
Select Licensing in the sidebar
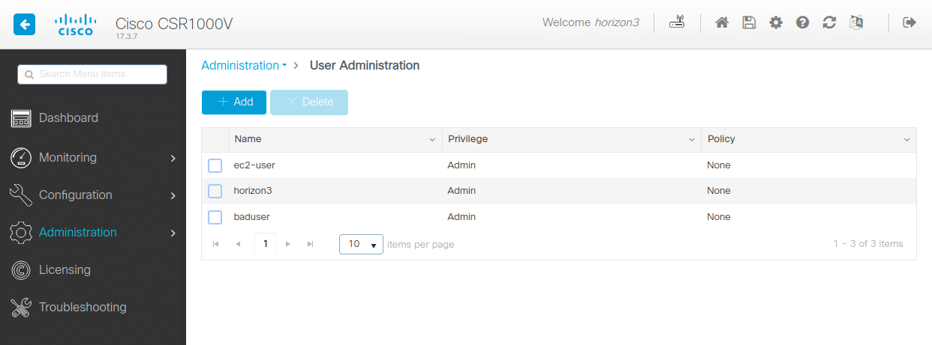pos(65,269)
